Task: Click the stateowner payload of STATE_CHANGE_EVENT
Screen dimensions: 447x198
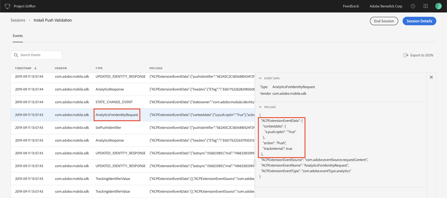Action: 202,102
